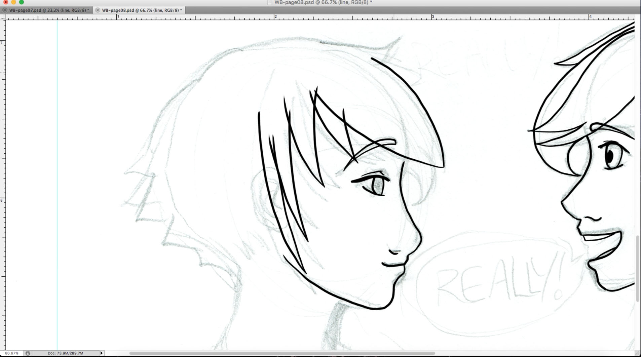Click the 66.67% zoom level field

(x=12, y=353)
